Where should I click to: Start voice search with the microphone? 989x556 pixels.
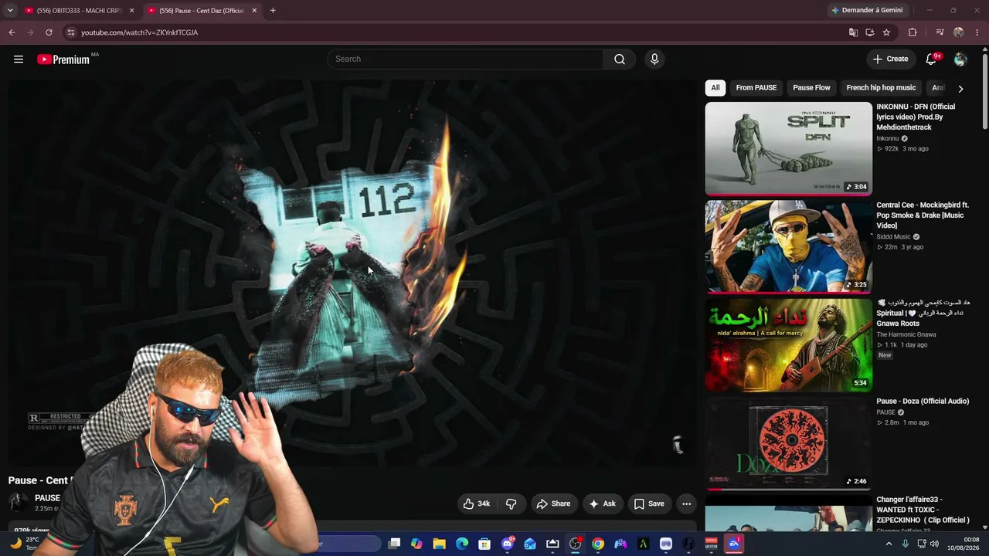pos(654,59)
